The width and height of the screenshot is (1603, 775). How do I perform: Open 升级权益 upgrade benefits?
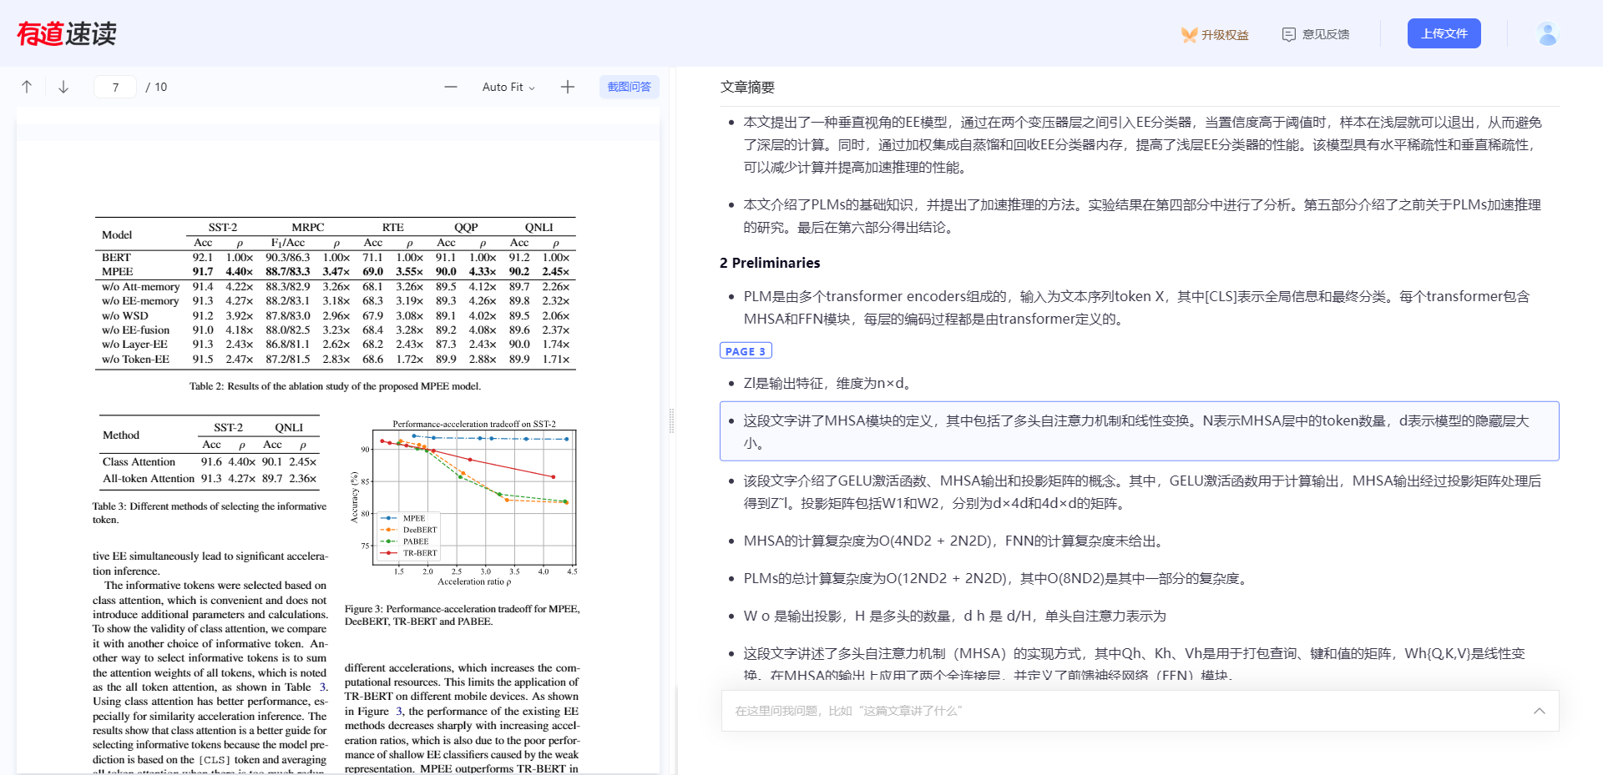pyautogui.click(x=1215, y=34)
